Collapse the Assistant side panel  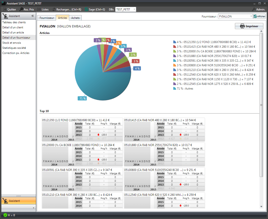(33, 16)
